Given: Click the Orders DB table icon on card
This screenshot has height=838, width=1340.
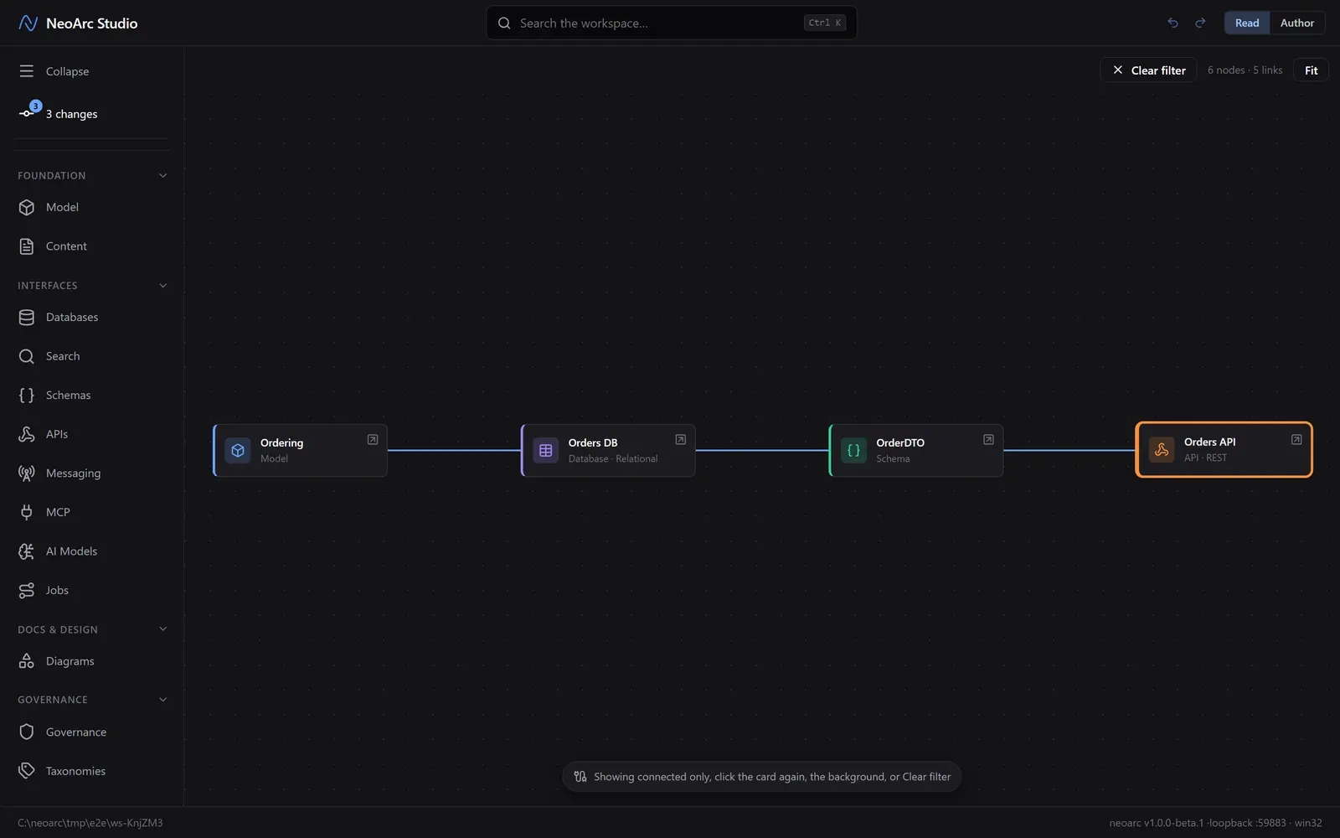Looking at the screenshot, I should (x=546, y=451).
